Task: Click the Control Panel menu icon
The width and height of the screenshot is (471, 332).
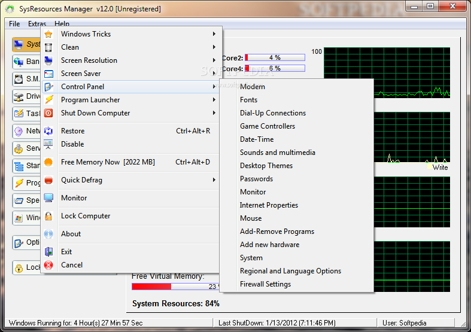Action: tap(48, 87)
